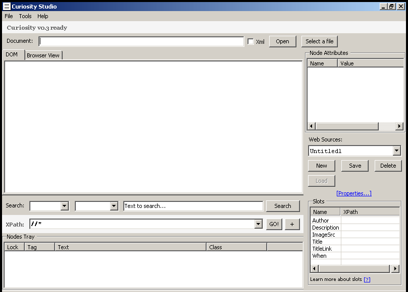Click the Text to search field
408x292 pixels.
(x=193, y=206)
